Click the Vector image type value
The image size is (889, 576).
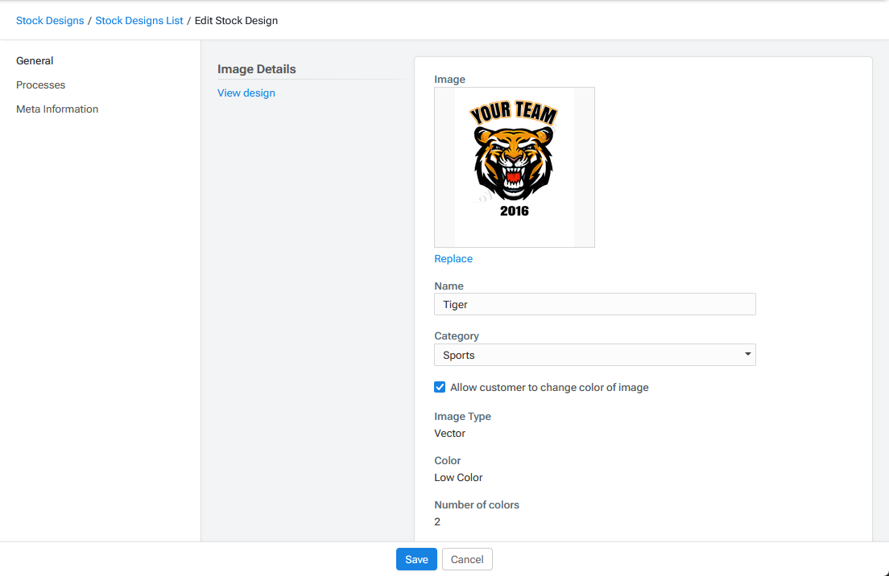pos(449,434)
